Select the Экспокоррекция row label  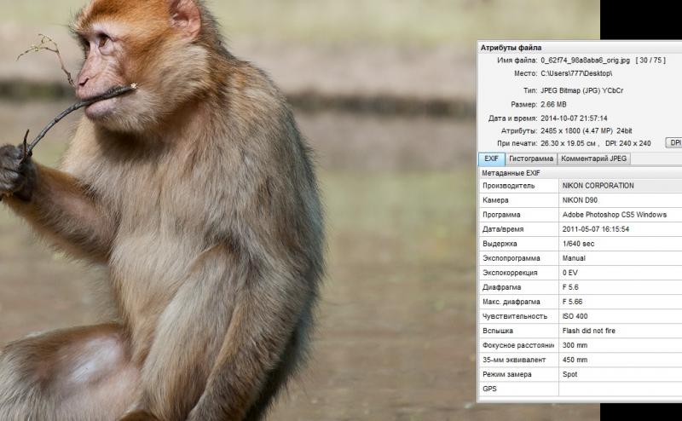510,273
